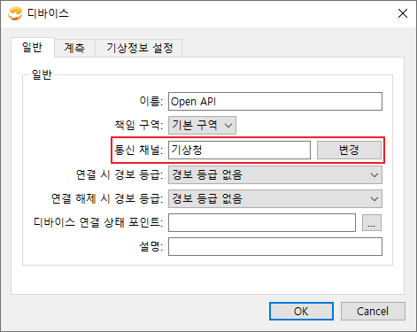Click the 설명 text field
Image resolution: width=417 pixels, height=332 pixels.
click(275, 247)
